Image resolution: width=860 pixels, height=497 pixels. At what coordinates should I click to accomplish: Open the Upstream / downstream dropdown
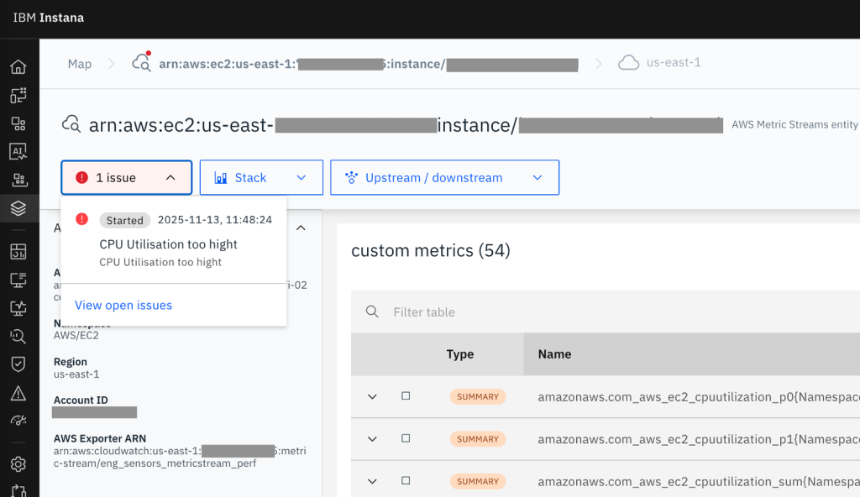pyautogui.click(x=444, y=177)
